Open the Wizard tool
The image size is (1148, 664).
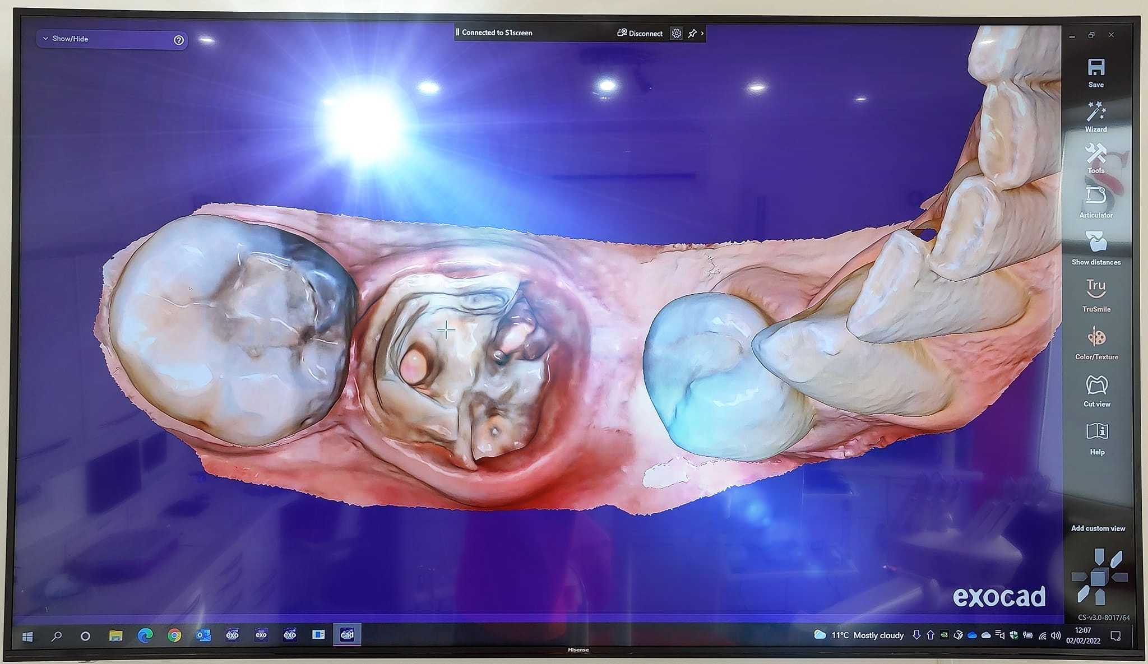(1096, 112)
